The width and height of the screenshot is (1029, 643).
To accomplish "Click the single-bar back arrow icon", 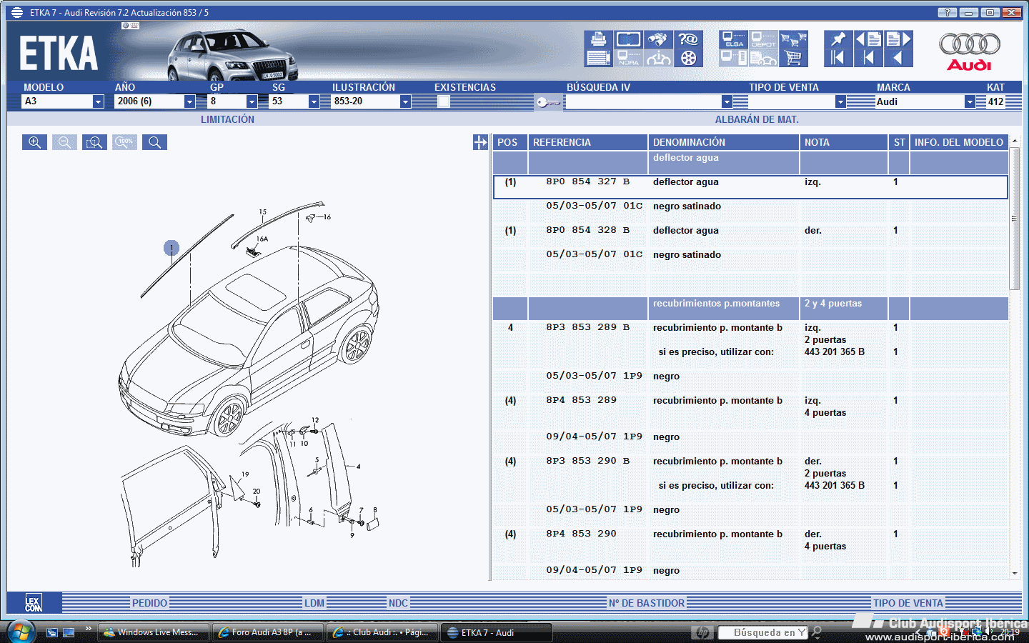I will pos(868,58).
